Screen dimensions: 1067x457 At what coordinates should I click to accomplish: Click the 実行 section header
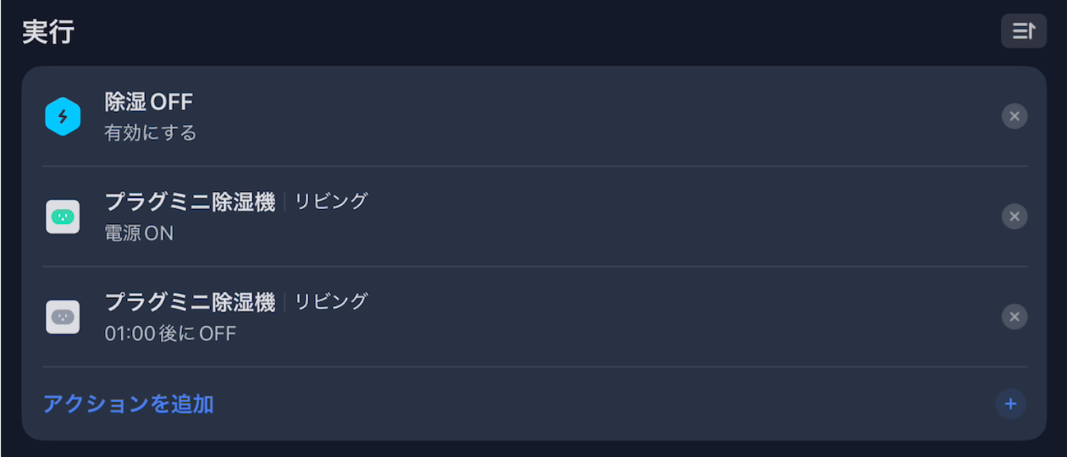[48, 32]
